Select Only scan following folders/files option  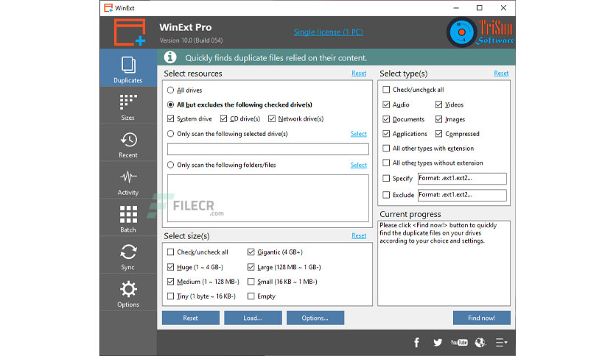coord(170,165)
